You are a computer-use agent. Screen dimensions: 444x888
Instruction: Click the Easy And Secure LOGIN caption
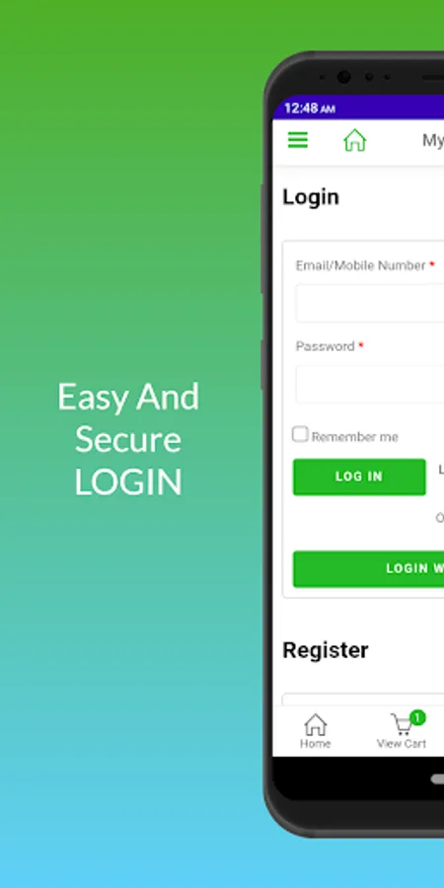(128, 439)
